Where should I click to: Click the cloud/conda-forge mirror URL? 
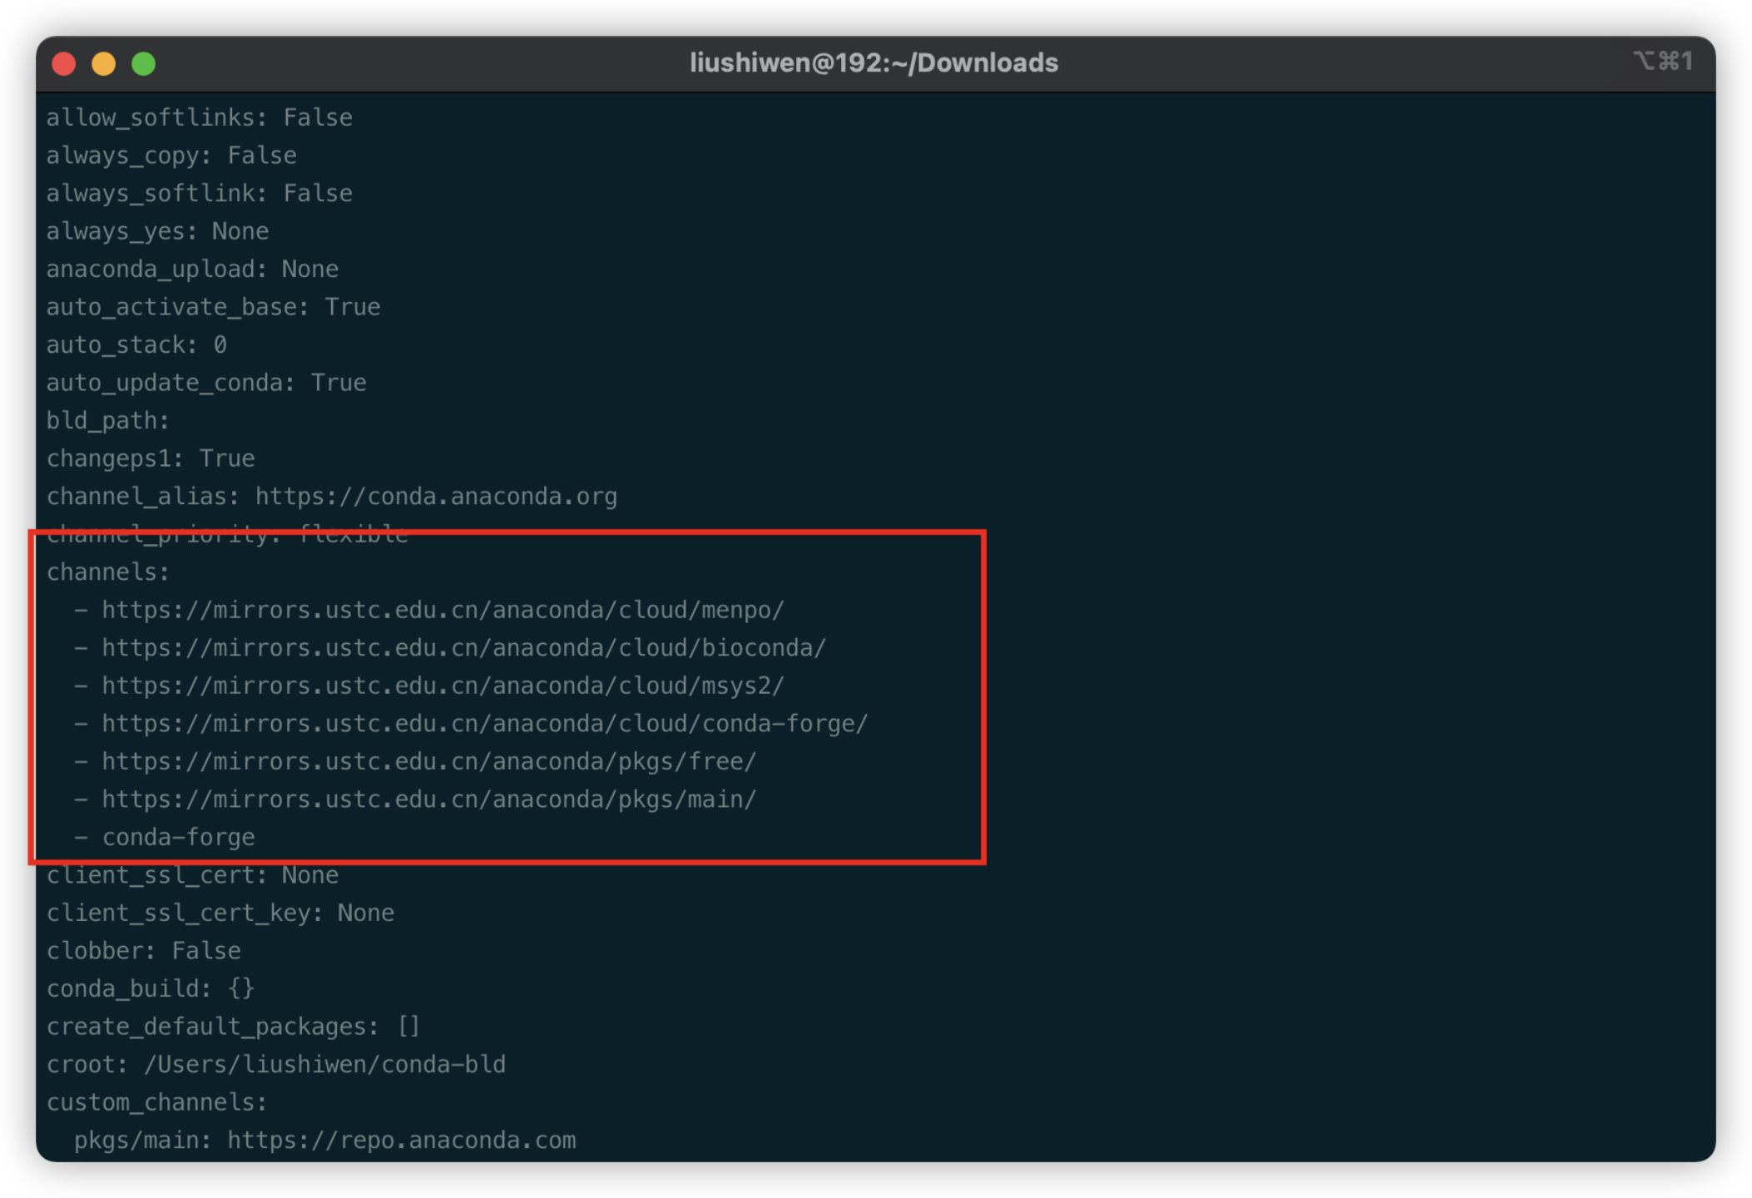pos(484,724)
